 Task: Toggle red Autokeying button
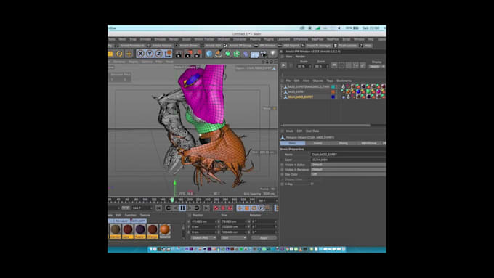point(223,208)
